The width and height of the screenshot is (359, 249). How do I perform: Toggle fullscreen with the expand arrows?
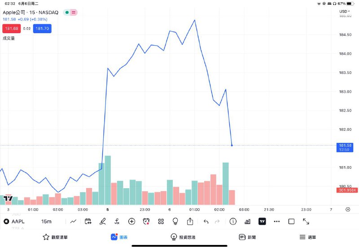click(306, 221)
